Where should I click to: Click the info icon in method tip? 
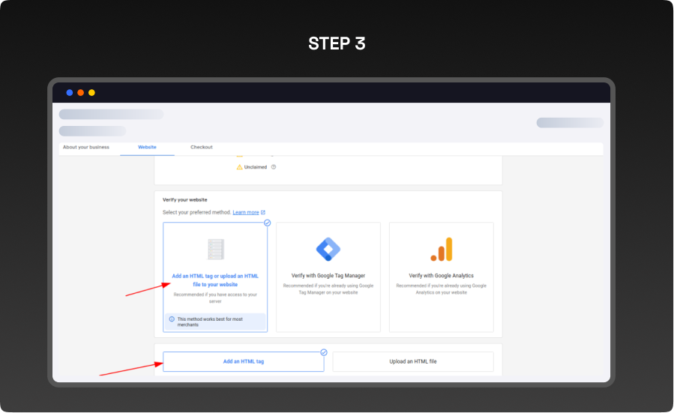(172, 319)
